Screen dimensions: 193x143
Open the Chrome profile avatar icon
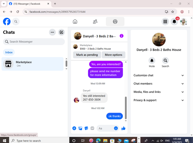point(182,12)
